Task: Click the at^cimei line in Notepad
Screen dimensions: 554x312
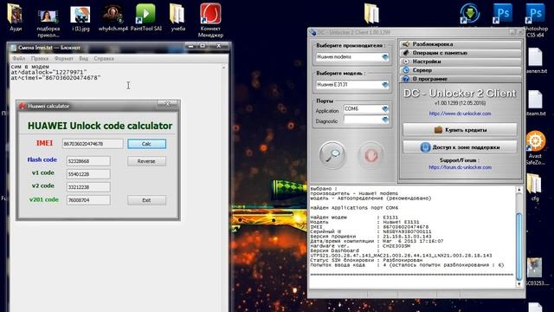Action: tap(55, 78)
